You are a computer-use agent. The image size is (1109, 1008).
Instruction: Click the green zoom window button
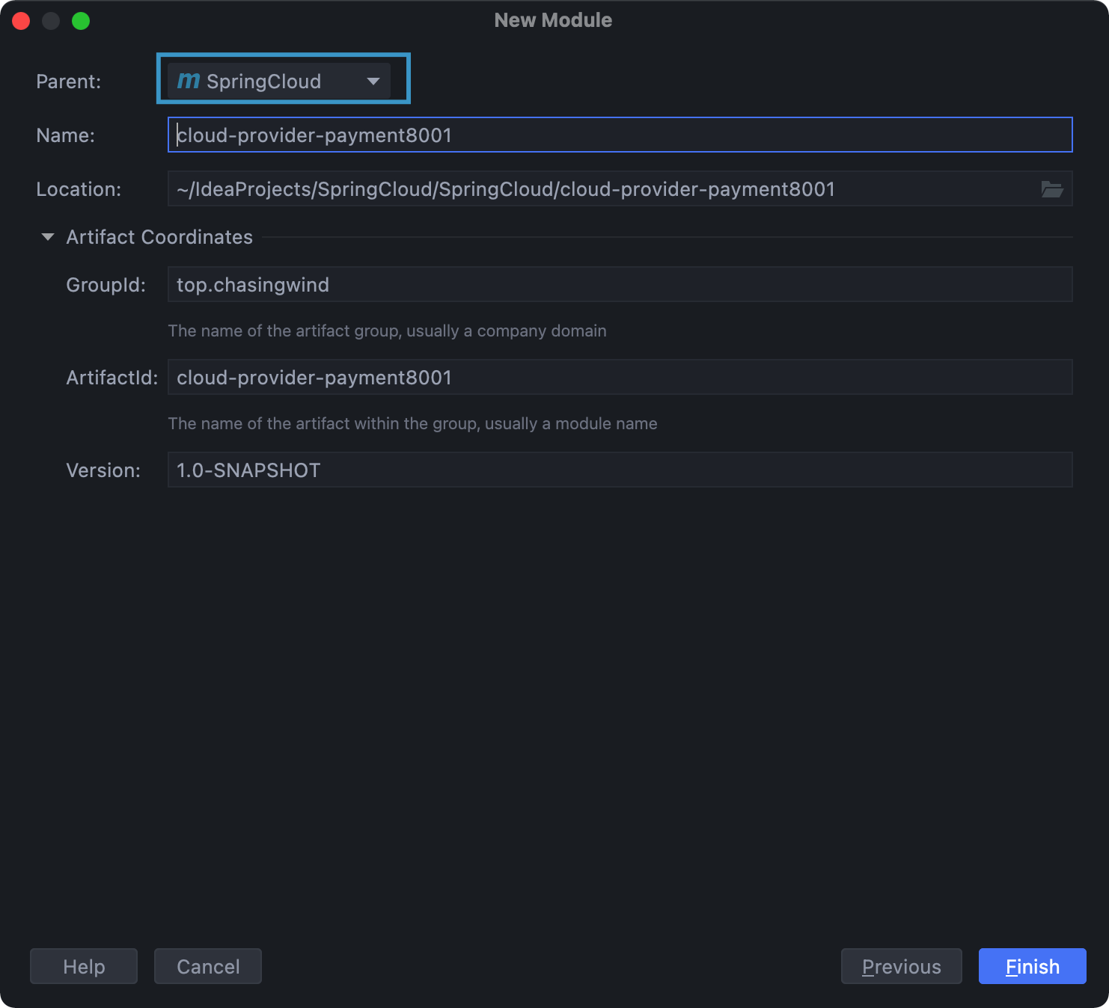(x=81, y=21)
